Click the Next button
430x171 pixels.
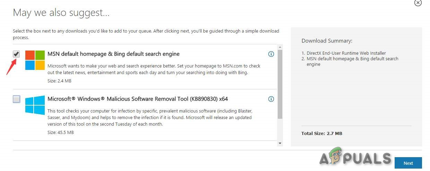coord(408,163)
